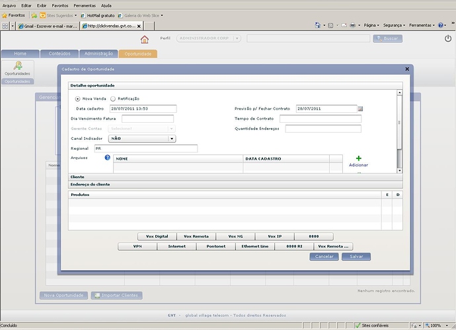The image size is (456, 330).
Task: Click the blue help icon beside Arquivos
Action: (x=106, y=157)
